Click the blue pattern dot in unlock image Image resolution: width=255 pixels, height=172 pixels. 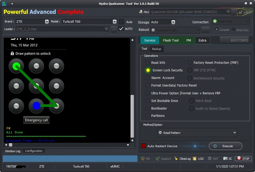[36, 106]
